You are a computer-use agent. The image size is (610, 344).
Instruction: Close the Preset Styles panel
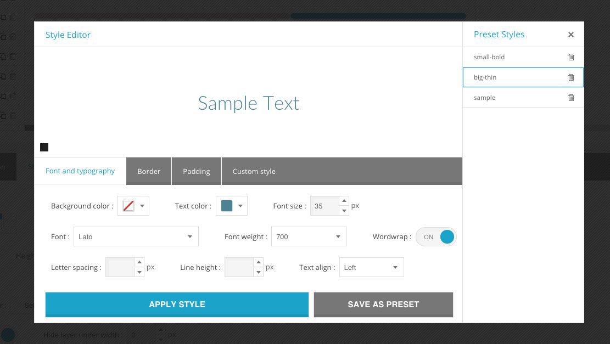[x=570, y=35]
